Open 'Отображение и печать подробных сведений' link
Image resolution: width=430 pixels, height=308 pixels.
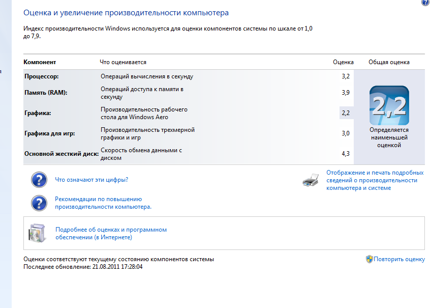375,180
